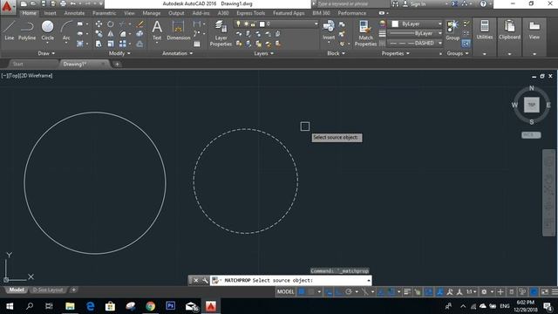Screen dimensions: 558x314
Task: Select the Polyline tool
Action: pos(27,31)
